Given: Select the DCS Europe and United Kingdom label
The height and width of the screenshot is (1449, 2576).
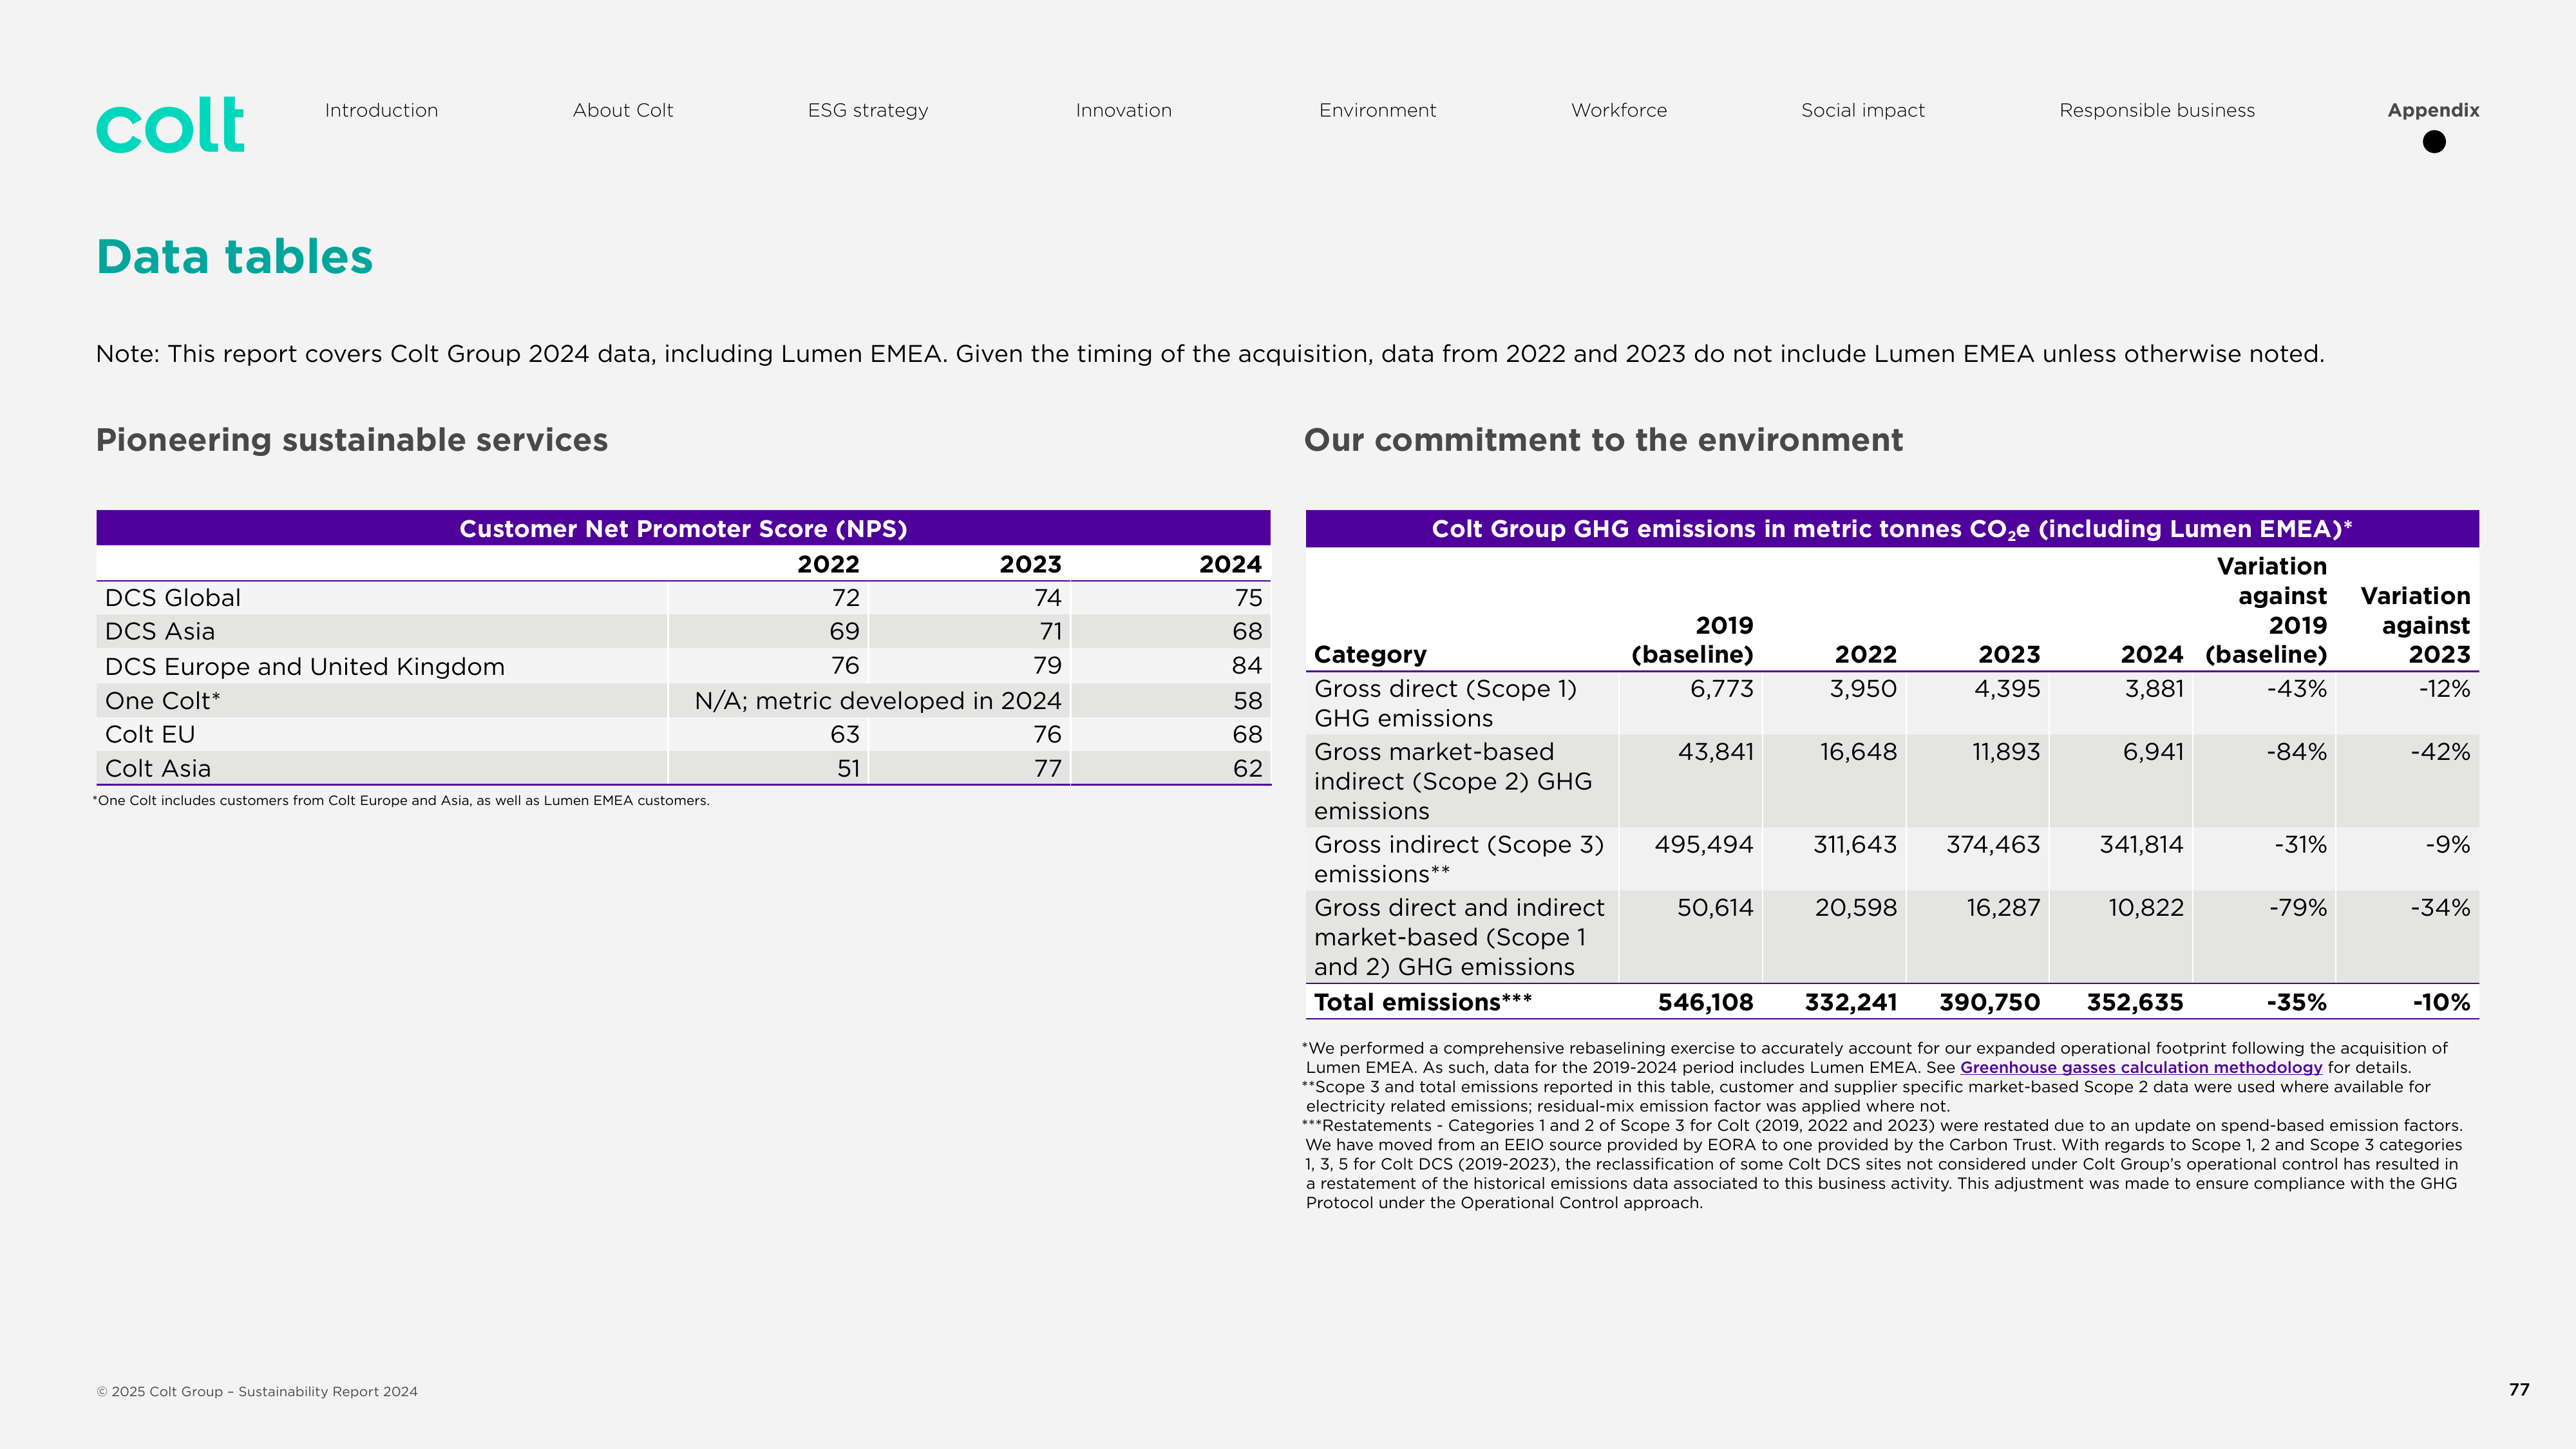Looking at the screenshot, I should point(305,667).
